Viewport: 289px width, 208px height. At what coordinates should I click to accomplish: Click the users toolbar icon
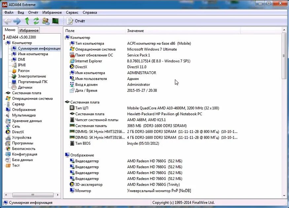pos(46,21)
